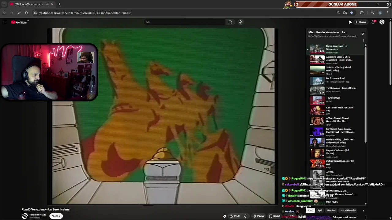
Task: Open the notifications bell
Action: click(373, 22)
